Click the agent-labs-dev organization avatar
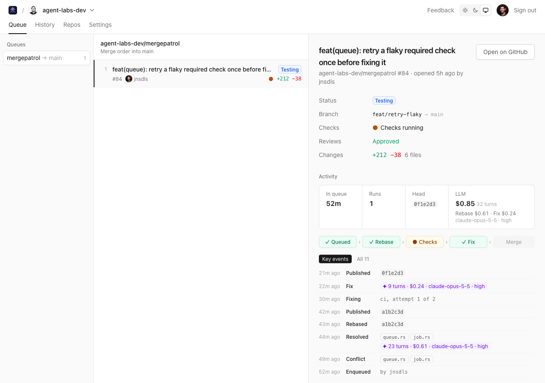545x383 pixels. point(33,10)
